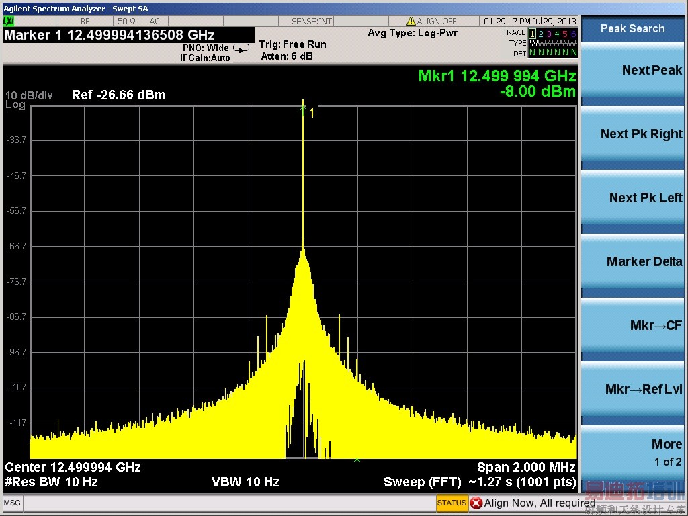Click the Span 2.000 MHz readout
The image size is (688, 516).
[x=526, y=467]
